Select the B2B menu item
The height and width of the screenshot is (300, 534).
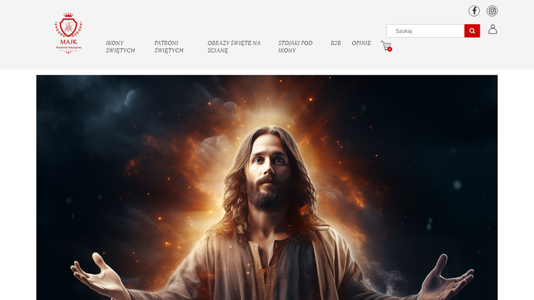pos(336,43)
